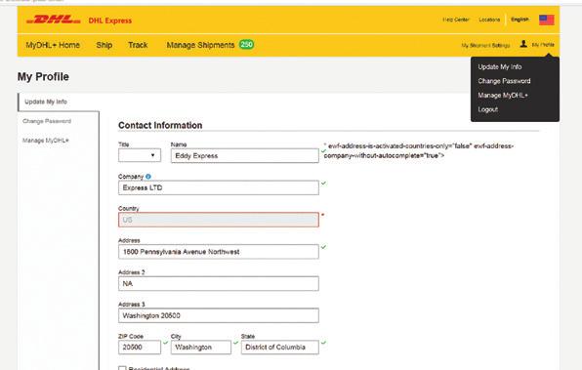582x370 pixels.
Task: Click the disabled Country field US
Action: (x=219, y=220)
